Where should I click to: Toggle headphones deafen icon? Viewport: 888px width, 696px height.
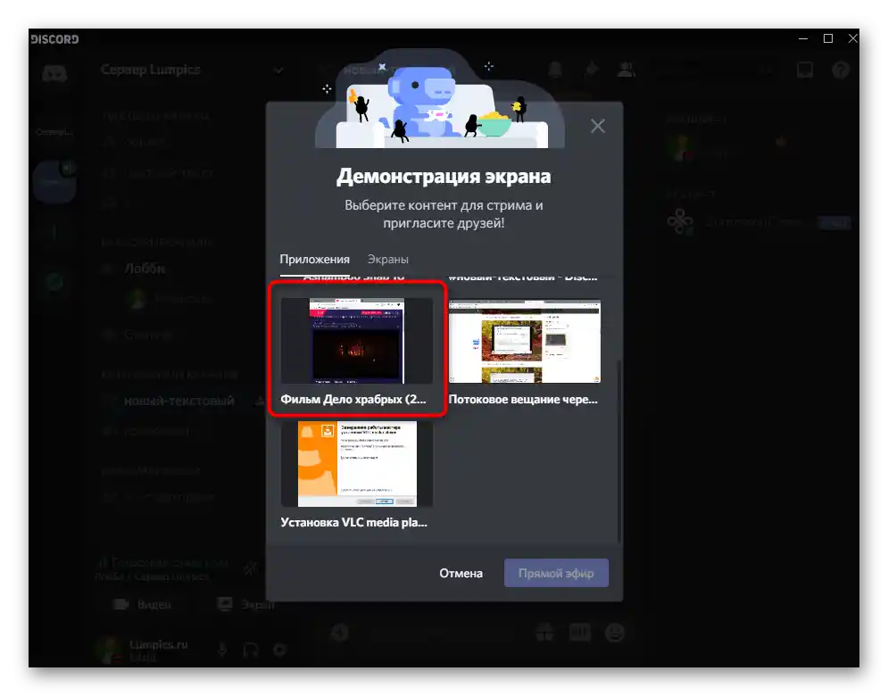(251, 650)
